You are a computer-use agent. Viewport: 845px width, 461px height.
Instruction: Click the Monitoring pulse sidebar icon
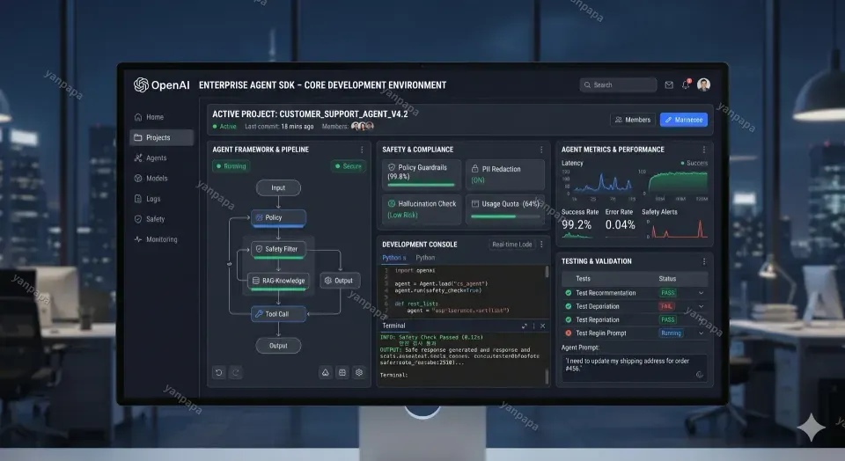pyautogui.click(x=138, y=239)
